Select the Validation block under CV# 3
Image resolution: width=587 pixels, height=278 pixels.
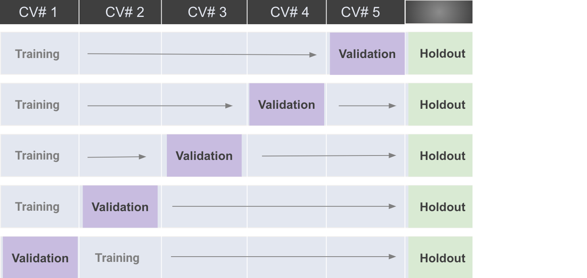[204, 156]
